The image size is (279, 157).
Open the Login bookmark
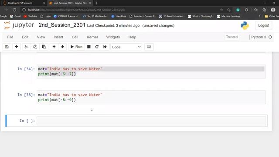click(x=45, y=16)
